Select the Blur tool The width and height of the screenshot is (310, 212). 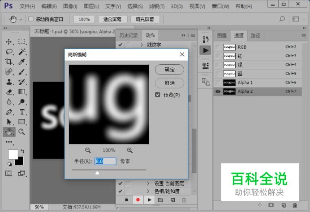[9, 102]
